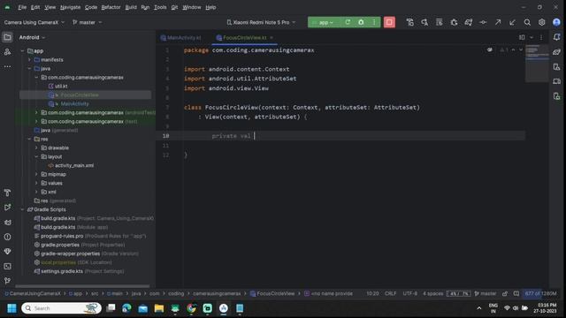Collapse the Gradle Scripts node
The width and height of the screenshot is (566, 318).
(x=22, y=209)
